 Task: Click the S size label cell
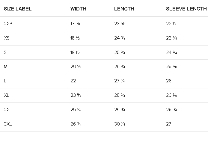pos(5,52)
